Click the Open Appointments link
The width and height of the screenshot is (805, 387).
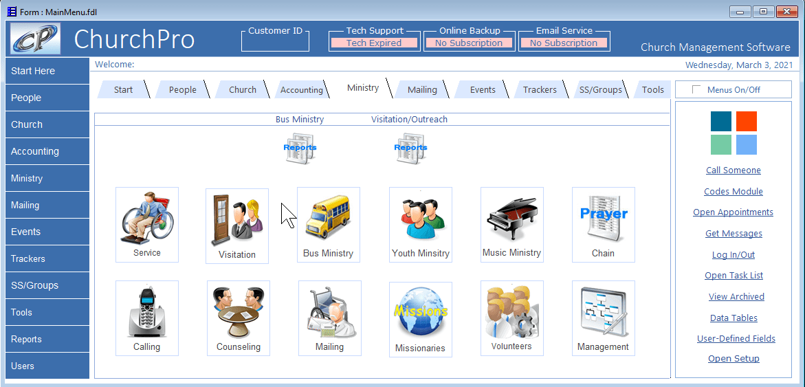click(x=733, y=212)
